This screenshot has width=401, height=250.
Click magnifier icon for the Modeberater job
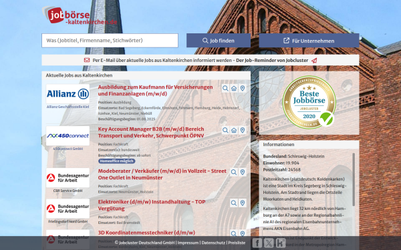coord(234,172)
